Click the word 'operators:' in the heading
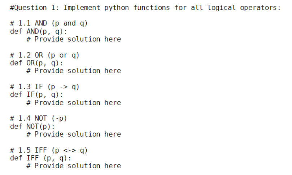Viewport: 292px width, 175px height. pyautogui.click(x=260, y=8)
